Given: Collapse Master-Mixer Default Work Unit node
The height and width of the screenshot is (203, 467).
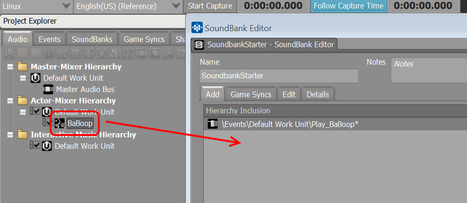Looking at the screenshot, I should (x=23, y=78).
